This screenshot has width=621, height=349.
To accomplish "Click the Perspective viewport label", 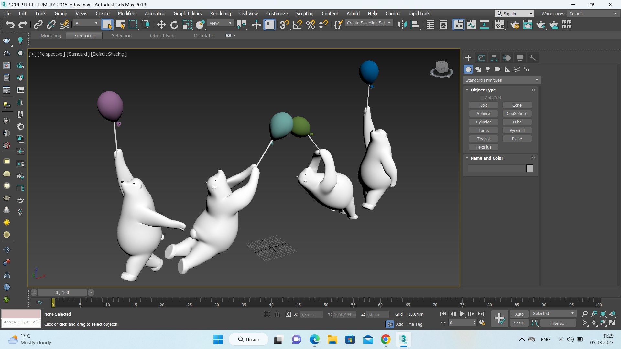I will [51, 54].
